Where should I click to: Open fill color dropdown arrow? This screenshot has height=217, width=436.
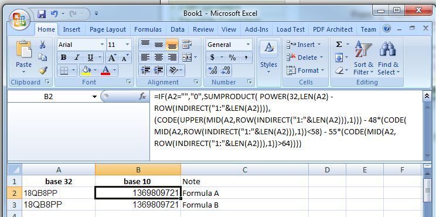pyautogui.click(x=96, y=70)
